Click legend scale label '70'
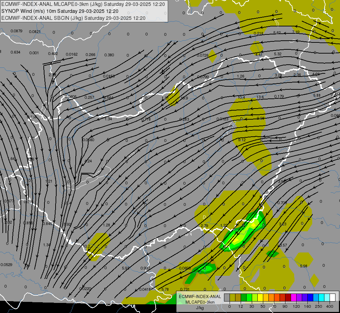Image resolution: width=340 pixels, height=313 pixels. click(274, 306)
